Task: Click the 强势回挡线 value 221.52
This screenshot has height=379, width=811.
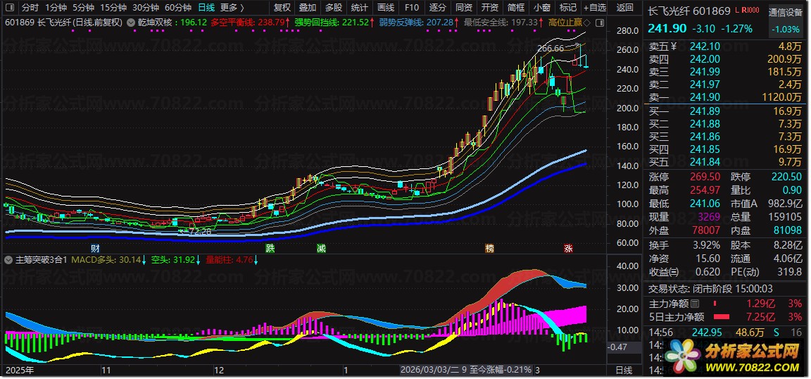Action: [x=356, y=23]
